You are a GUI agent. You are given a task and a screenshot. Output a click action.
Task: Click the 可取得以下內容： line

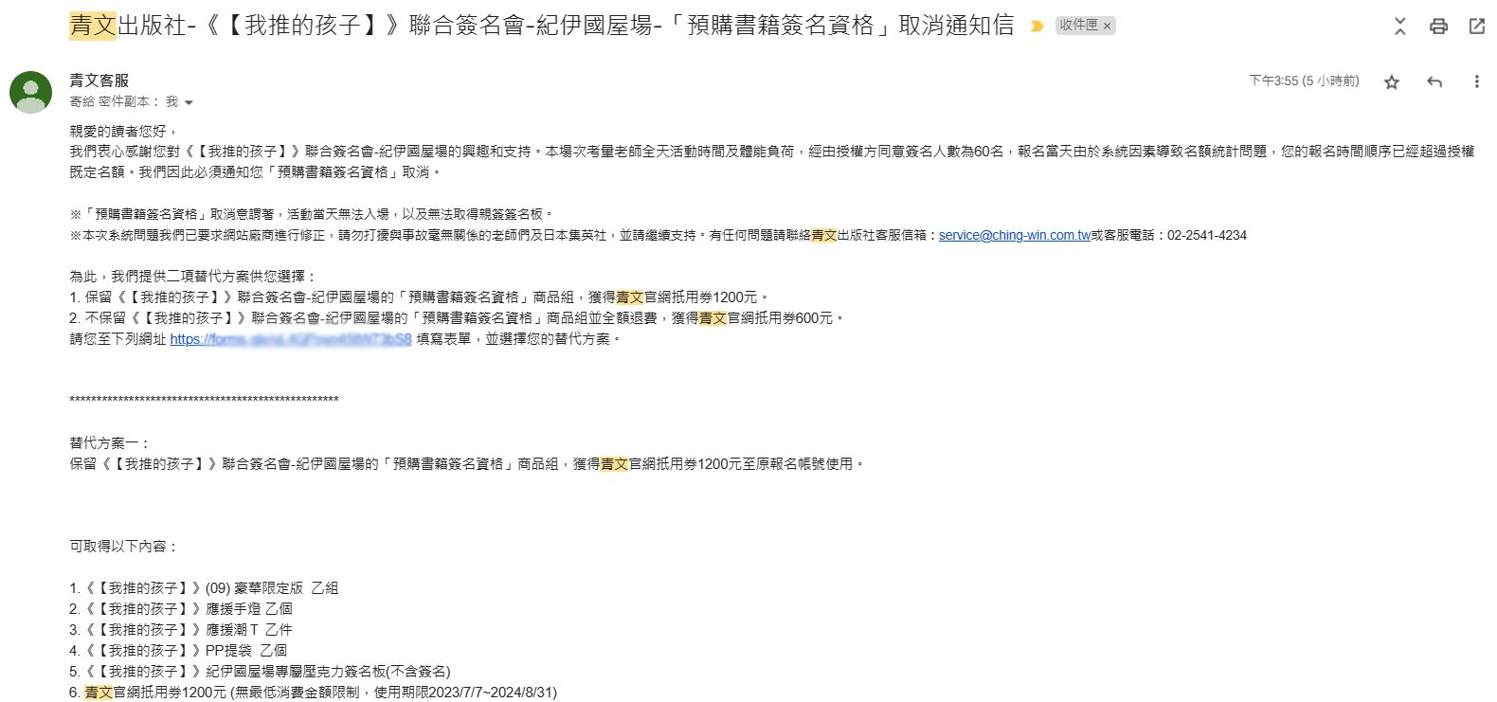[124, 547]
